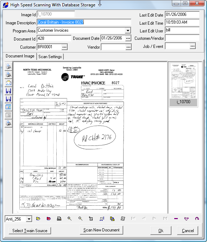The width and height of the screenshot is (207, 242).
Task: Click the printer icon below the gray grid icon
Action: pos(8,123)
